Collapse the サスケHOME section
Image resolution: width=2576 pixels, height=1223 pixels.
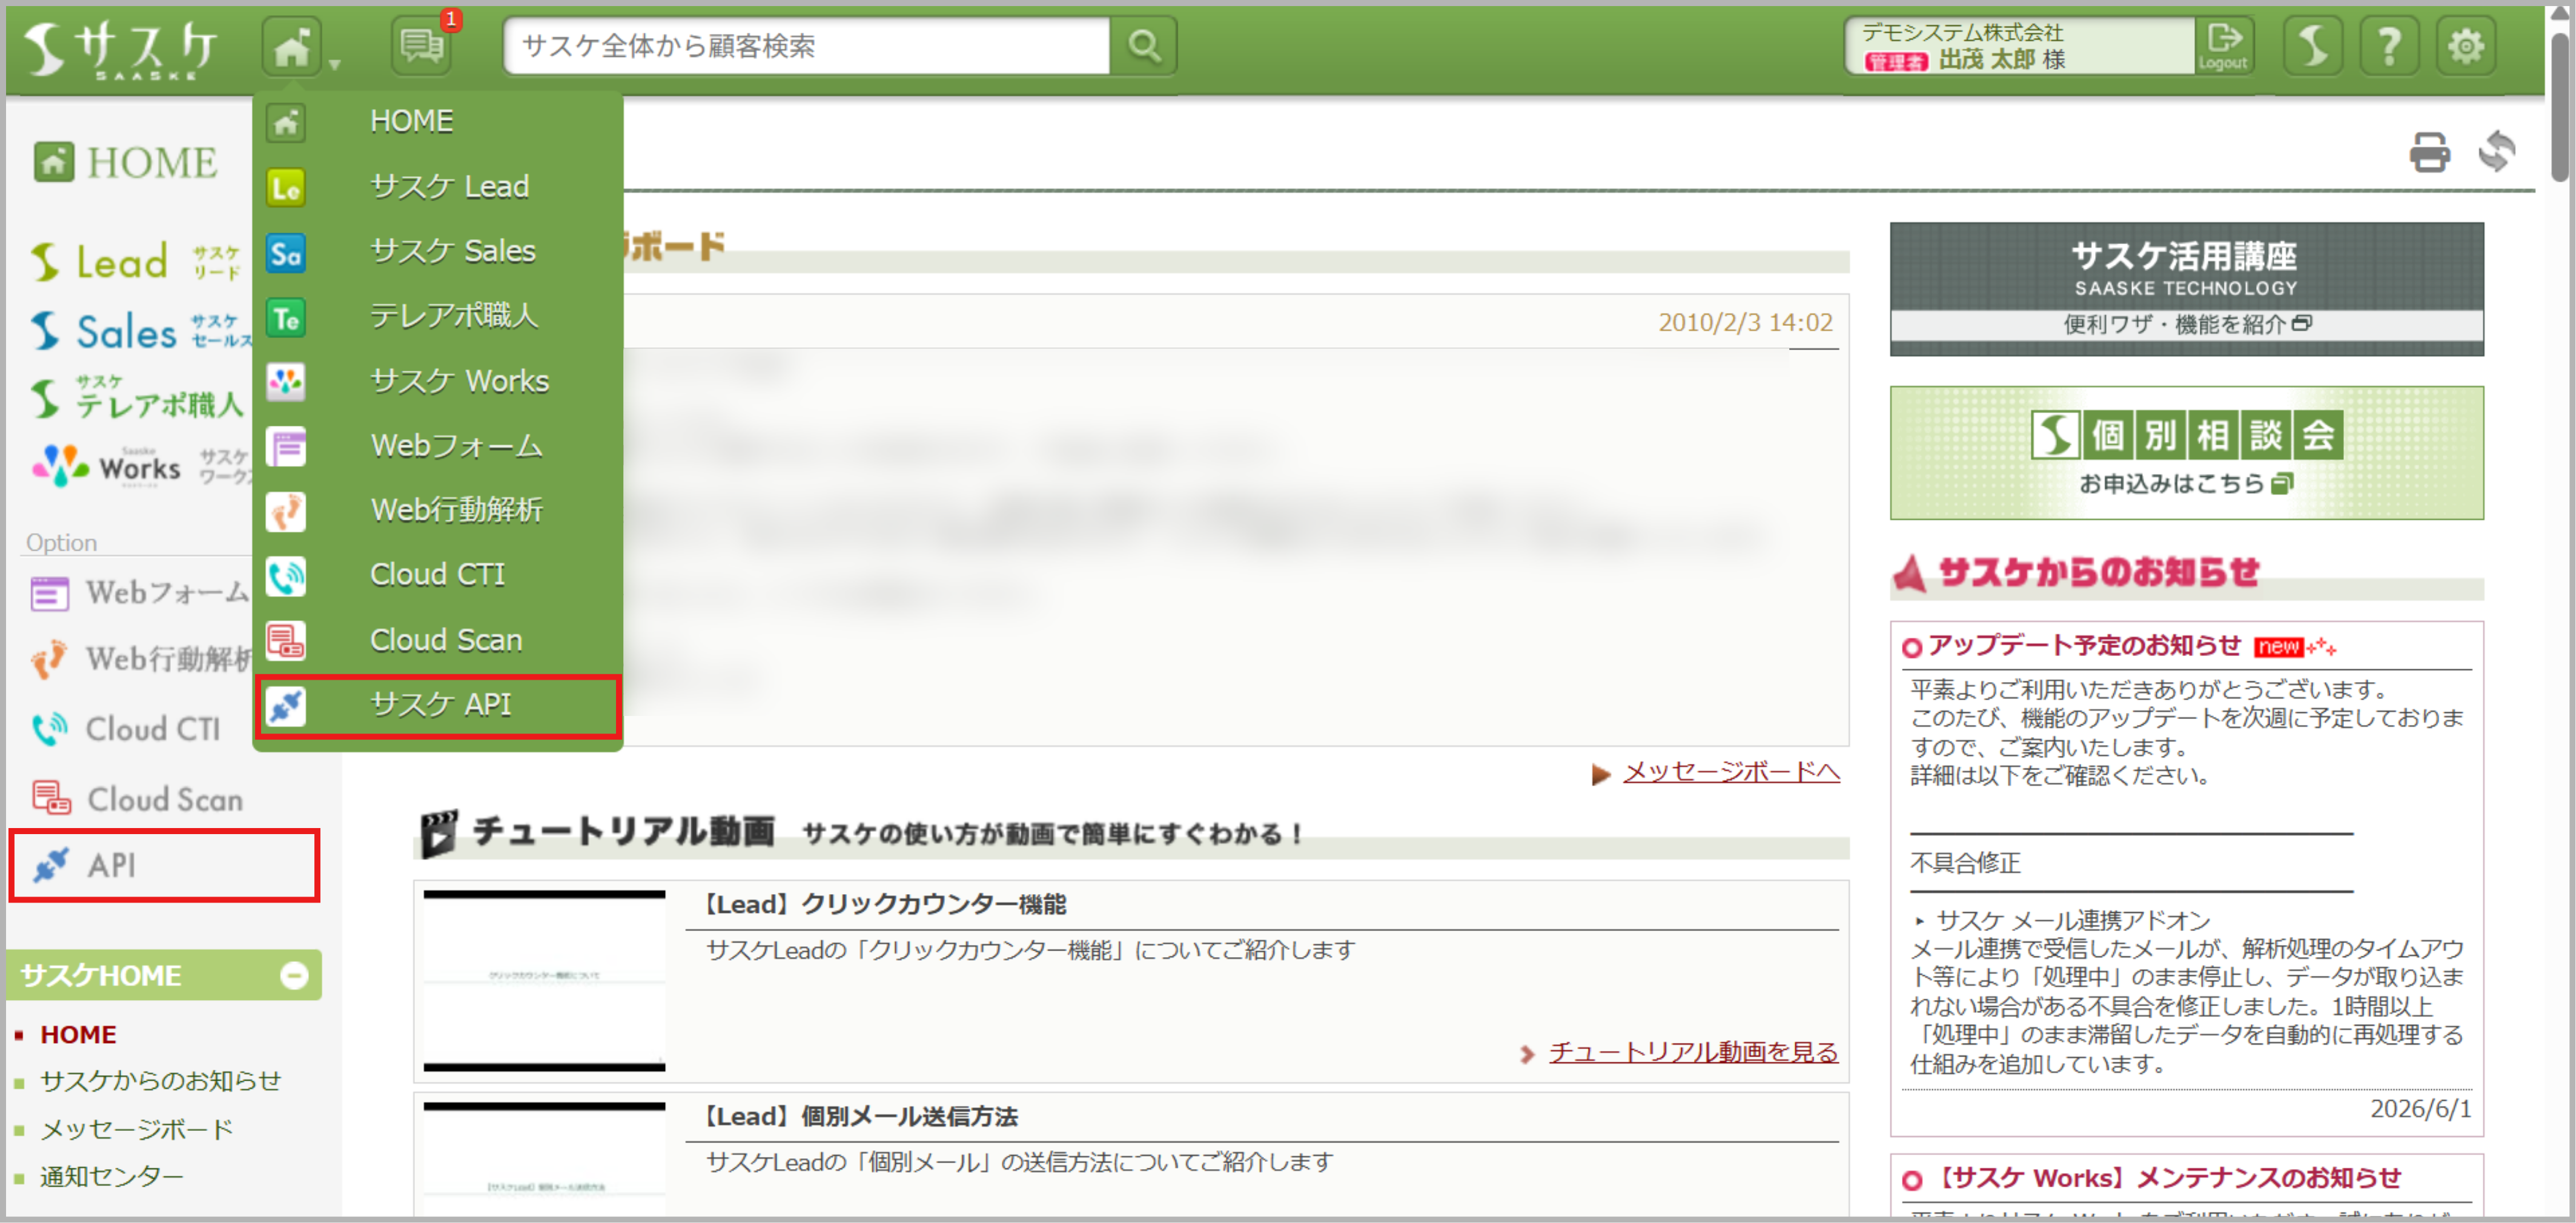click(x=294, y=975)
